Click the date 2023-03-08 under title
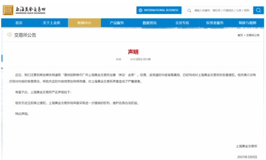This screenshot has height=160, width=266. tap(143, 59)
